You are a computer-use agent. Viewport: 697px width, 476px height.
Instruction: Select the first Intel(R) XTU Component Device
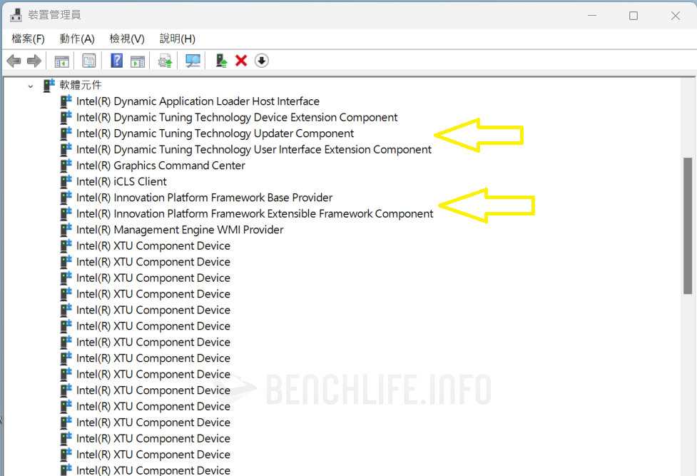coord(153,245)
